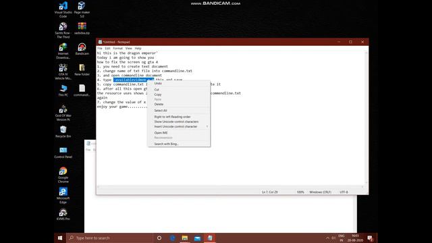Select the Saints Row The Third shortcut
432x243 pixels.
63,30
